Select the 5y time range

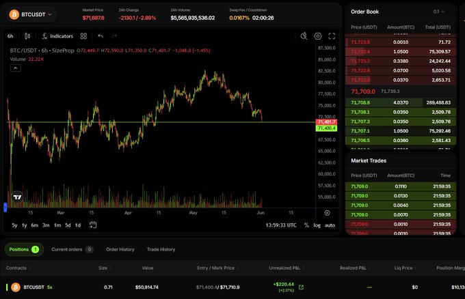point(14,225)
